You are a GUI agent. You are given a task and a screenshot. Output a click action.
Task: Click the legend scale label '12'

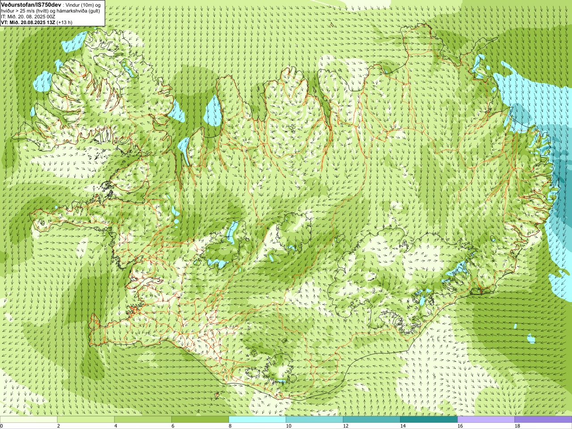[x=346, y=426]
